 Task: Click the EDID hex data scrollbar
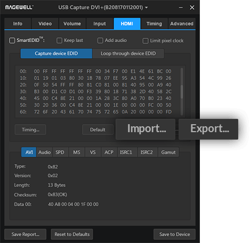(182, 92)
